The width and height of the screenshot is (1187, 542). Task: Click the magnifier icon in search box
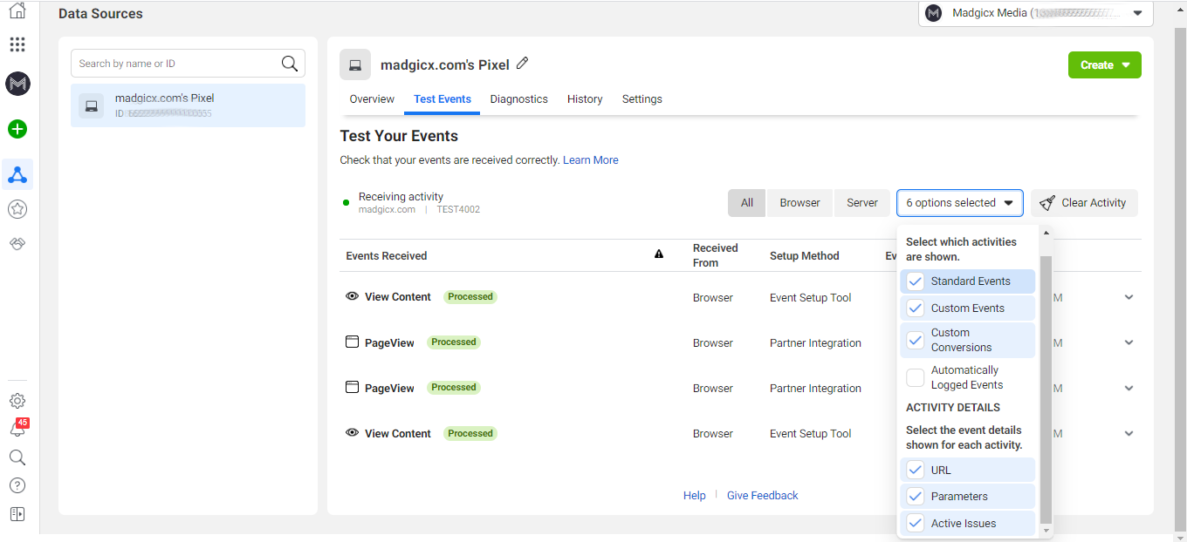[x=289, y=64]
